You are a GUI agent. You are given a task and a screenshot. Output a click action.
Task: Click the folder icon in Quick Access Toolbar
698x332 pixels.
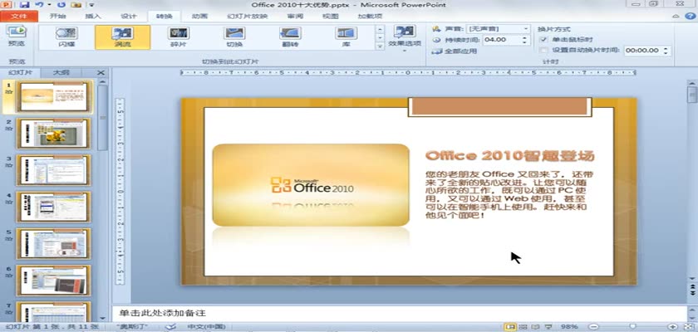point(76,4)
